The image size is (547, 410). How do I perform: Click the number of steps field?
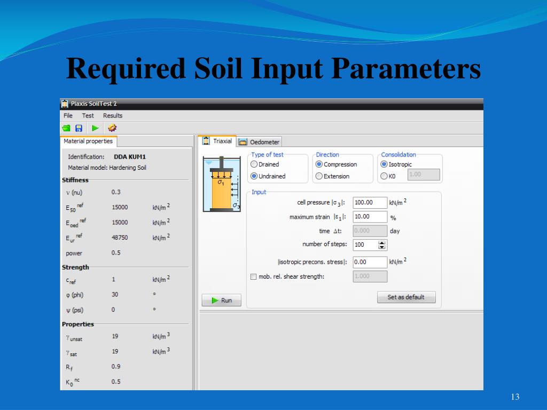point(365,245)
